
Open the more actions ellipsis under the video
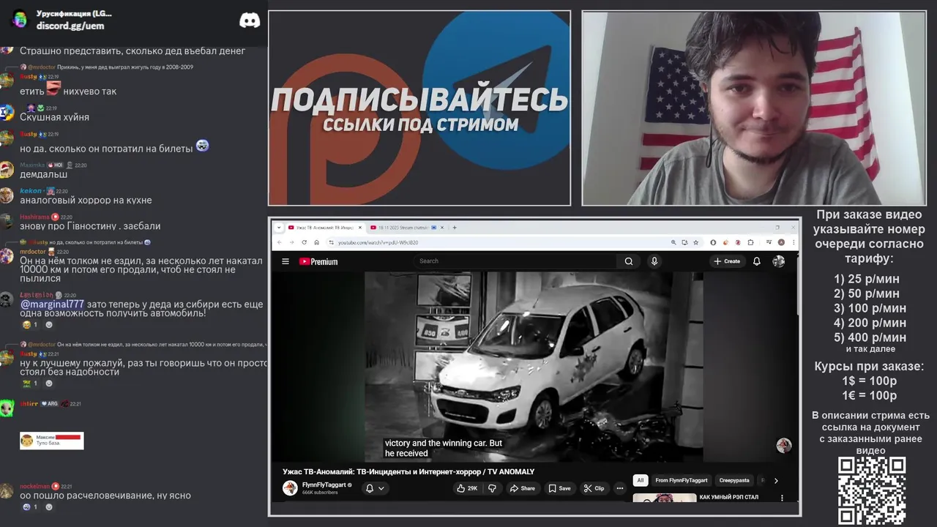point(620,488)
